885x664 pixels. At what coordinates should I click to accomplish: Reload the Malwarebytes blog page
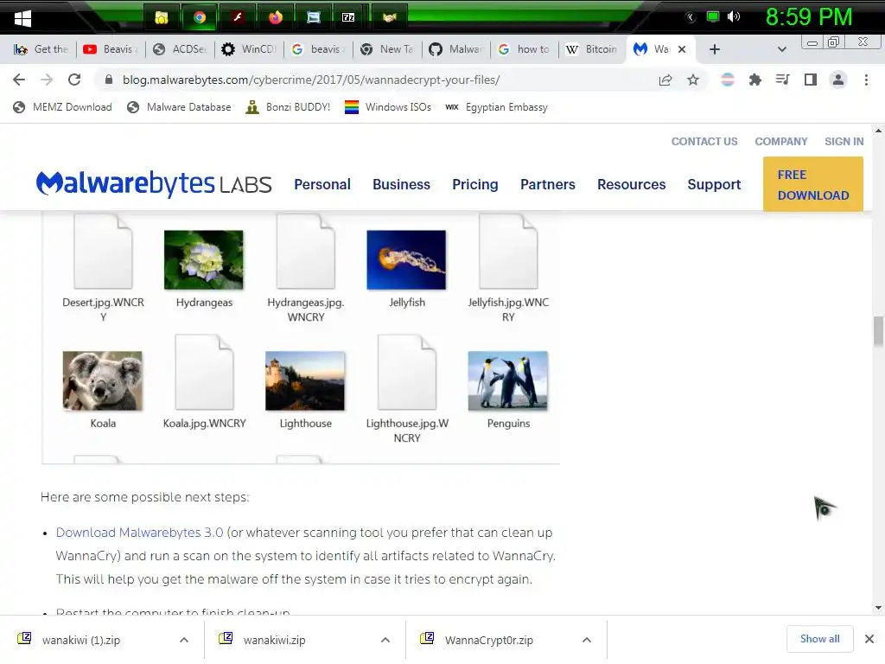pyautogui.click(x=74, y=80)
